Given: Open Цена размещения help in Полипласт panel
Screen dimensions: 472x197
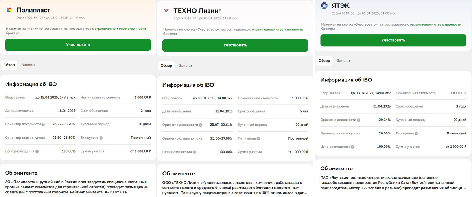Looking at the screenshot, I should [37, 151].
